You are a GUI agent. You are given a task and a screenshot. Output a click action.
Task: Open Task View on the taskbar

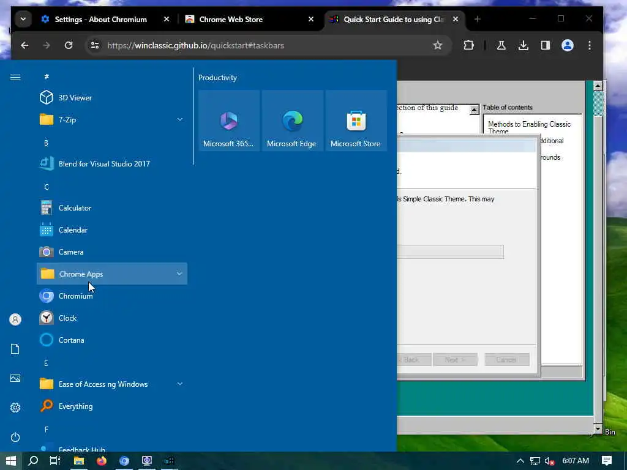click(x=55, y=461)
